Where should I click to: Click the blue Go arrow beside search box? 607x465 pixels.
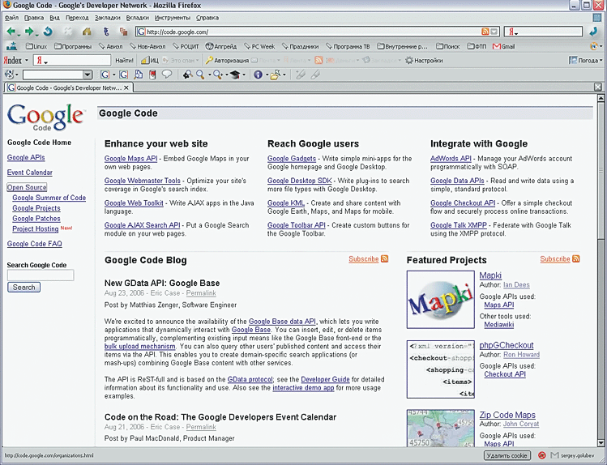(593, 32)
